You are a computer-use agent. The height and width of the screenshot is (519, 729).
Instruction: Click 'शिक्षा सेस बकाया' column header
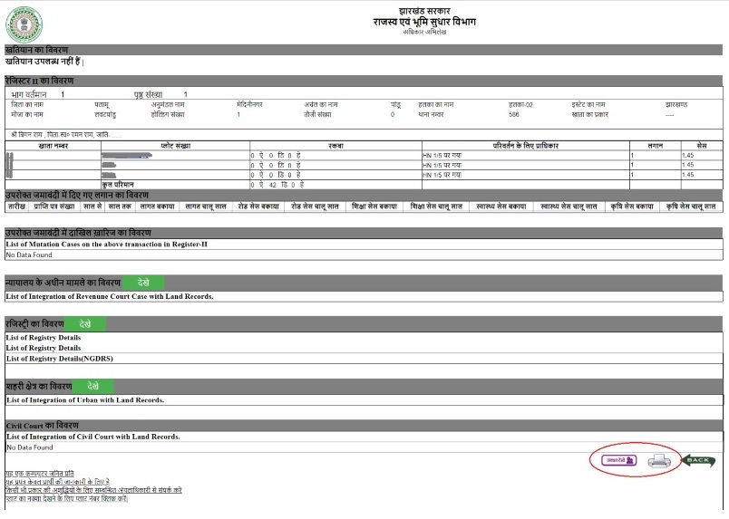click(374, 207)
